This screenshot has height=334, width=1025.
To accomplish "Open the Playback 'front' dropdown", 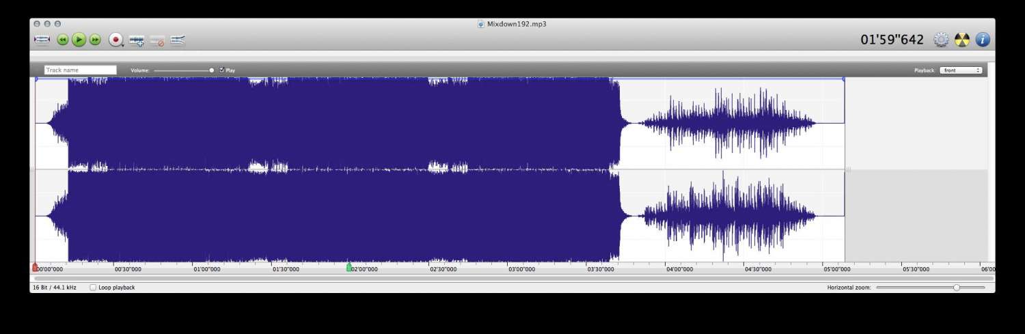I will (x=960, y=70).
